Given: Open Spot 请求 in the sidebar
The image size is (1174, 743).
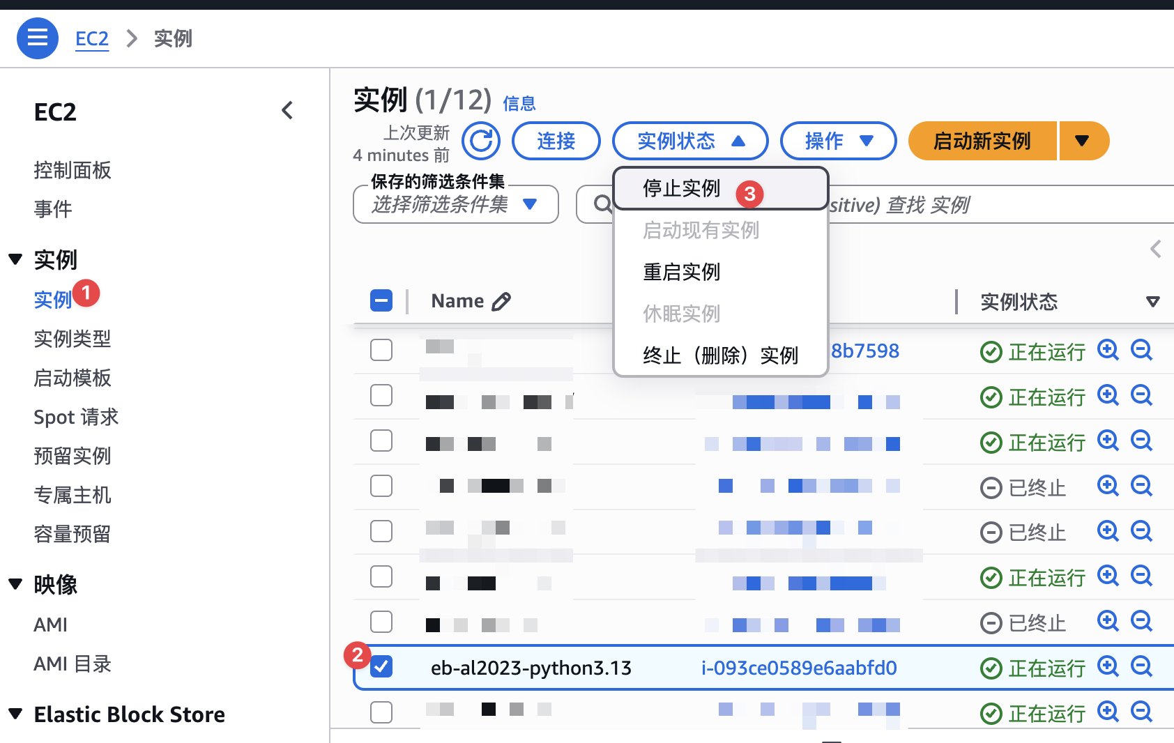Looking at the screenshot, I should 76,417.
